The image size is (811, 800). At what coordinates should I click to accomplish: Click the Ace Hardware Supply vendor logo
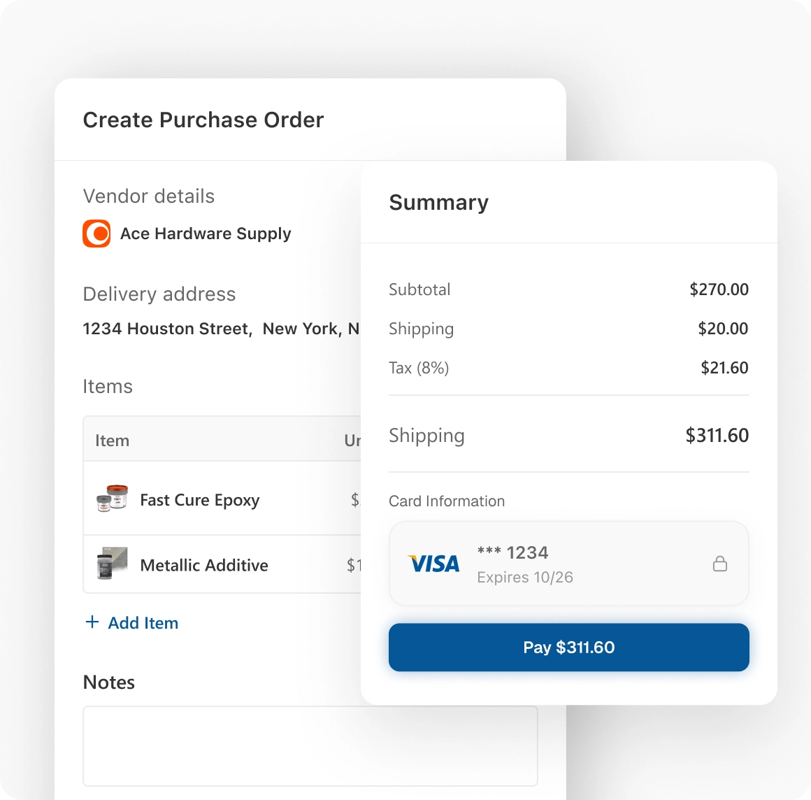(96, 234)
